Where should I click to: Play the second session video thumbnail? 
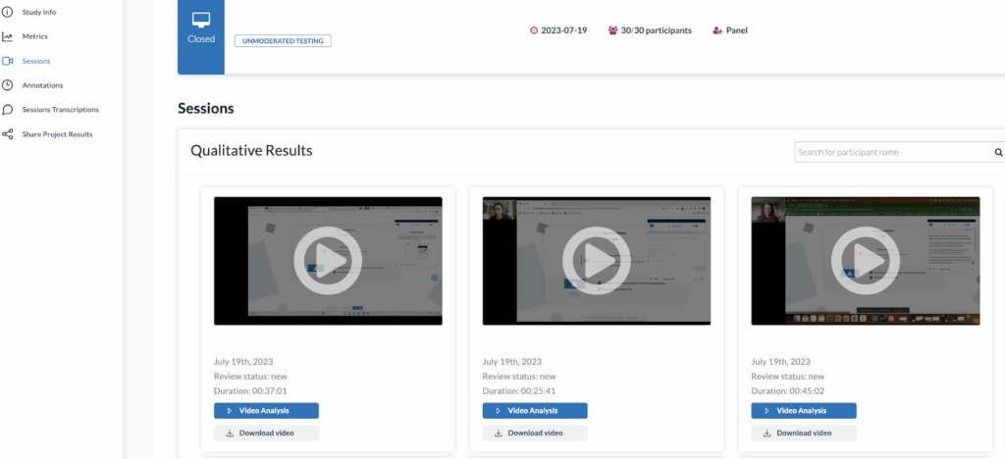pyautogui.click(x=597, y=261)
